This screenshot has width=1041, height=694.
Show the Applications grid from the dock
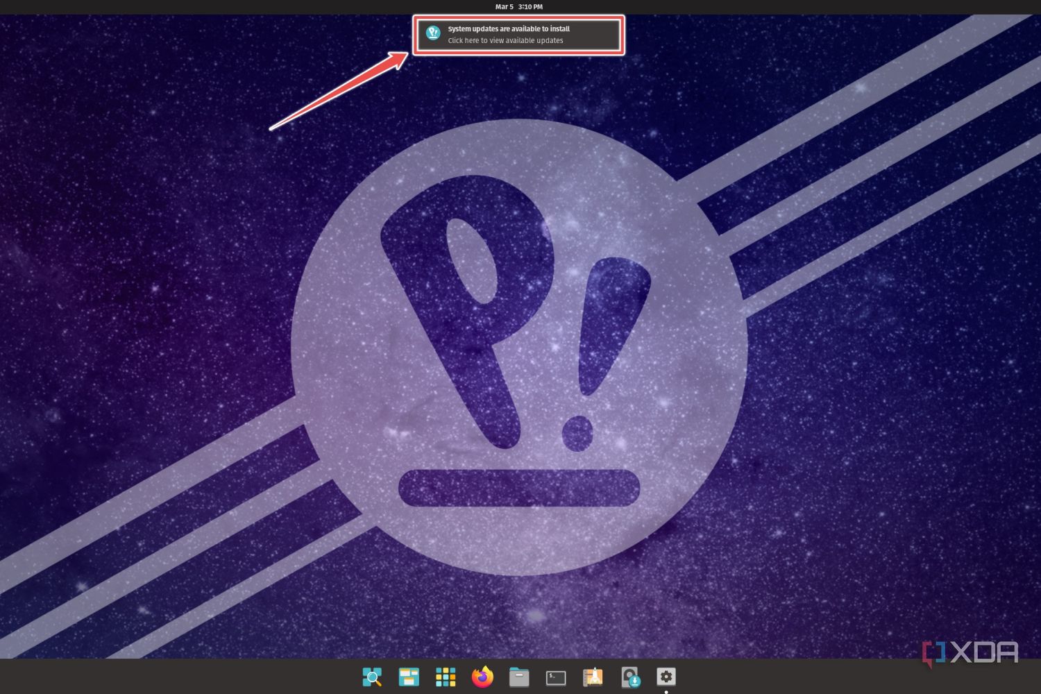pos(446,677)
